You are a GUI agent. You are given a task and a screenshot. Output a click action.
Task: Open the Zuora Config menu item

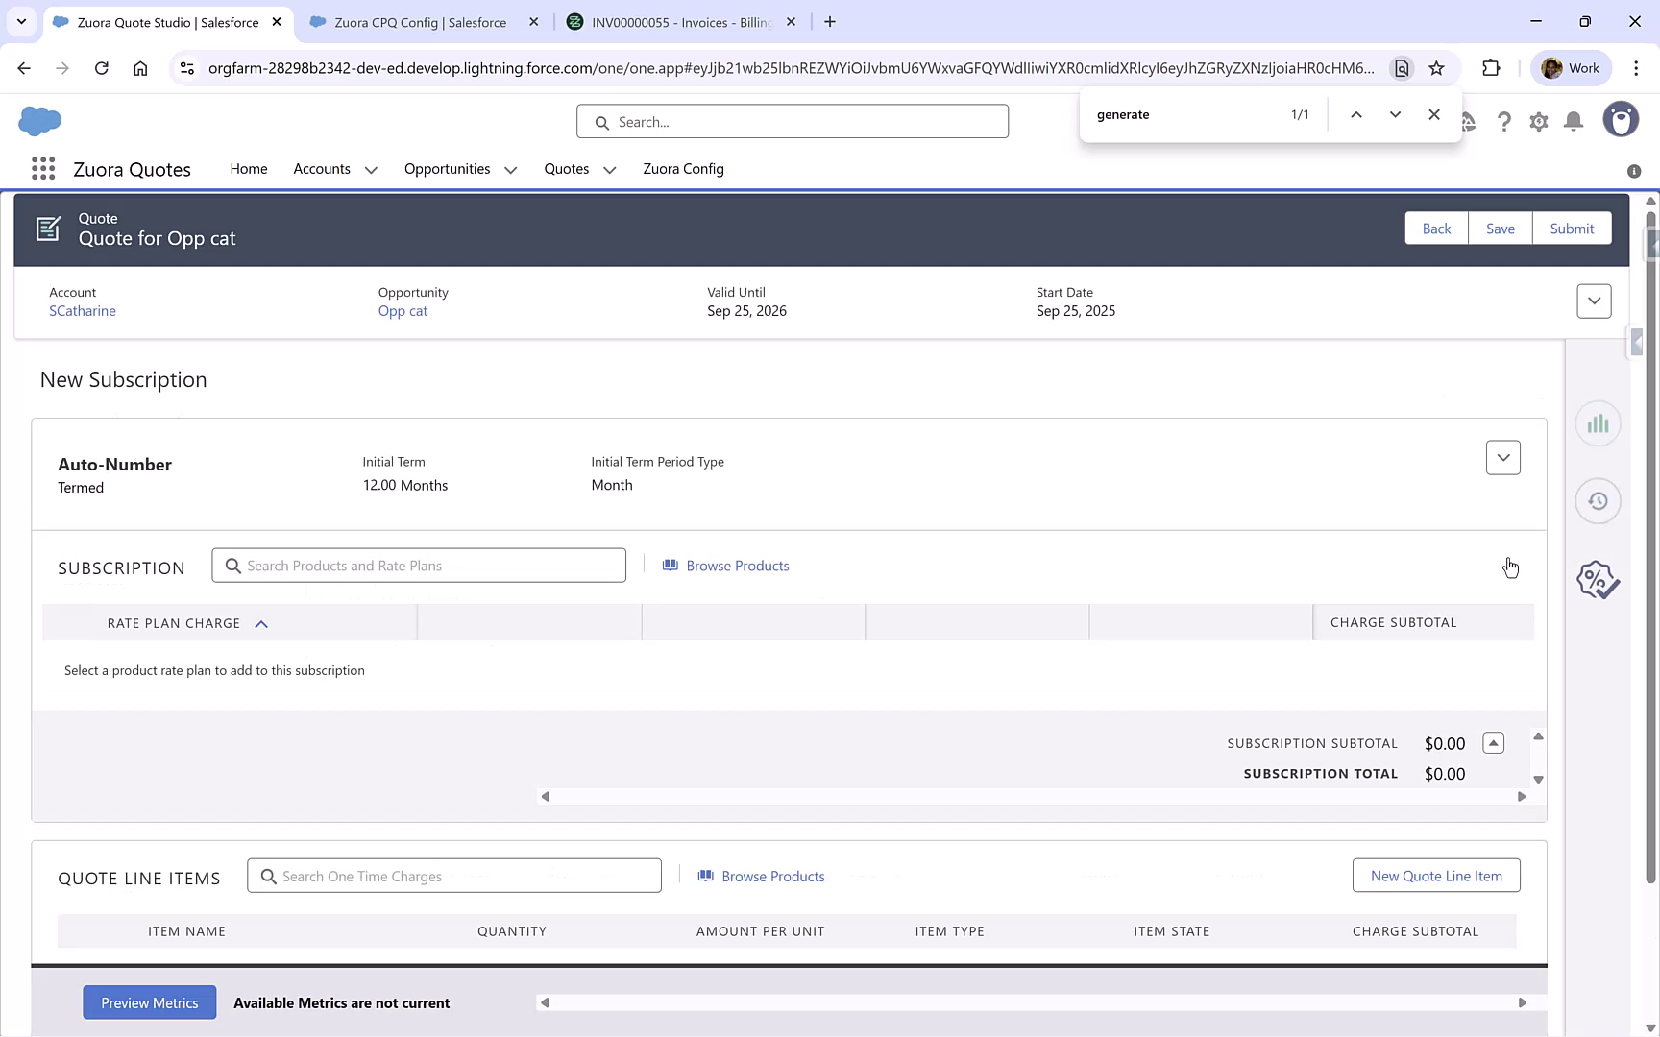[x=683, y=168]
